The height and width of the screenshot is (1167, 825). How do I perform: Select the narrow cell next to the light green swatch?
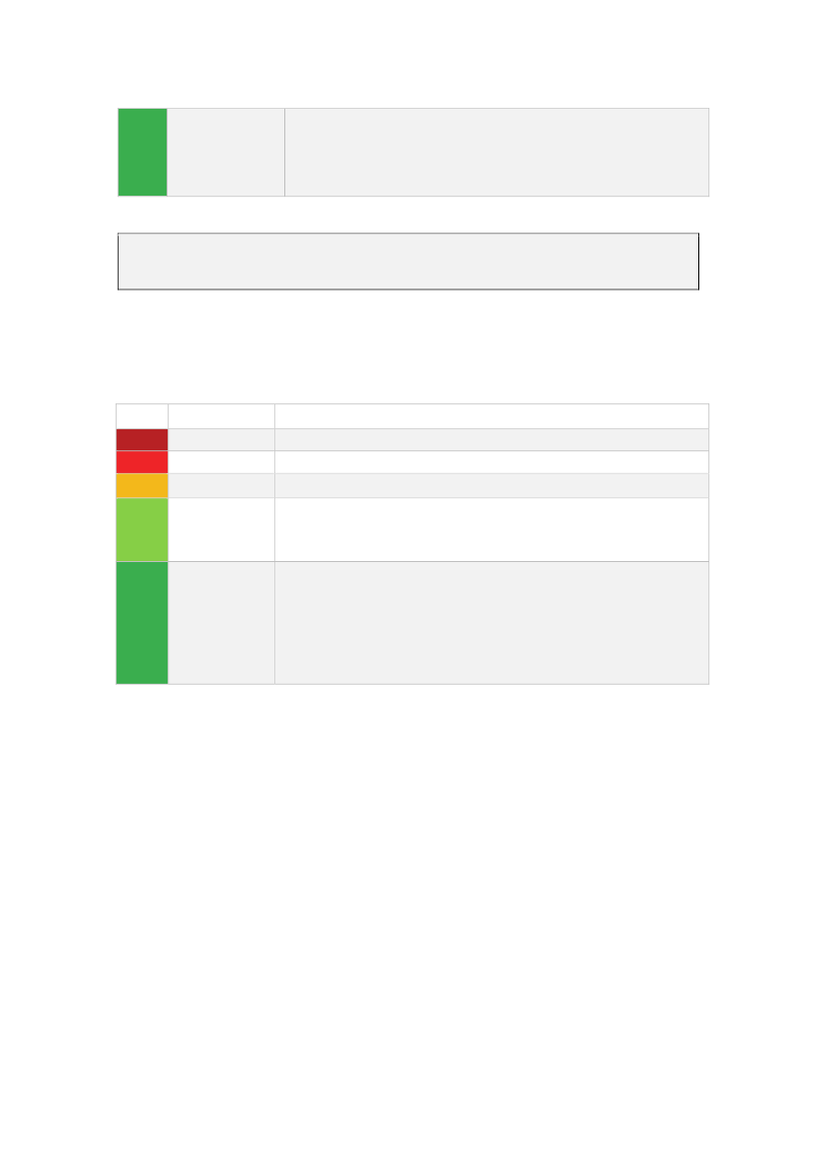(220, 529)
